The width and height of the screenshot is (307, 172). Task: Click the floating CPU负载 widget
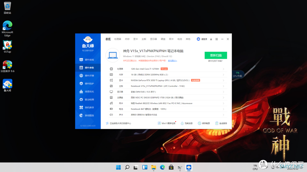coord(237,74)
